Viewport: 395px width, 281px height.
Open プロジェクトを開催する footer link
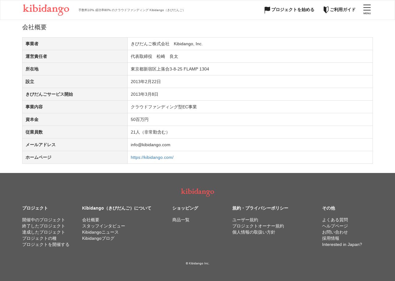click(46, 244)
